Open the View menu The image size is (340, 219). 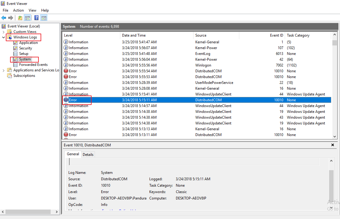[32, 10]
